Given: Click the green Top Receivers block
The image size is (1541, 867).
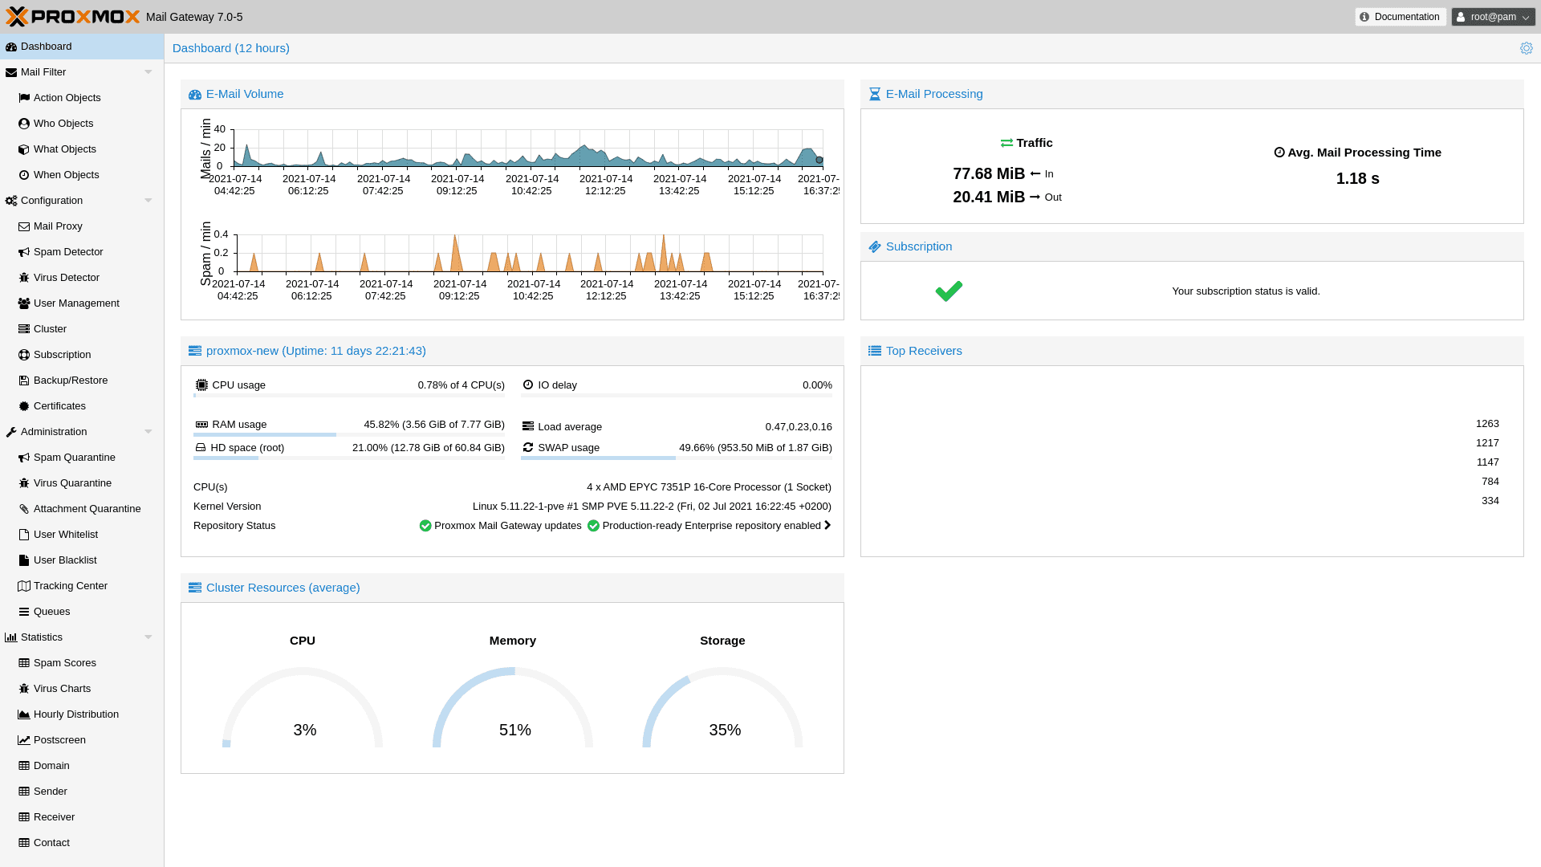Looking at the screenshot, I should coord(959,466).
